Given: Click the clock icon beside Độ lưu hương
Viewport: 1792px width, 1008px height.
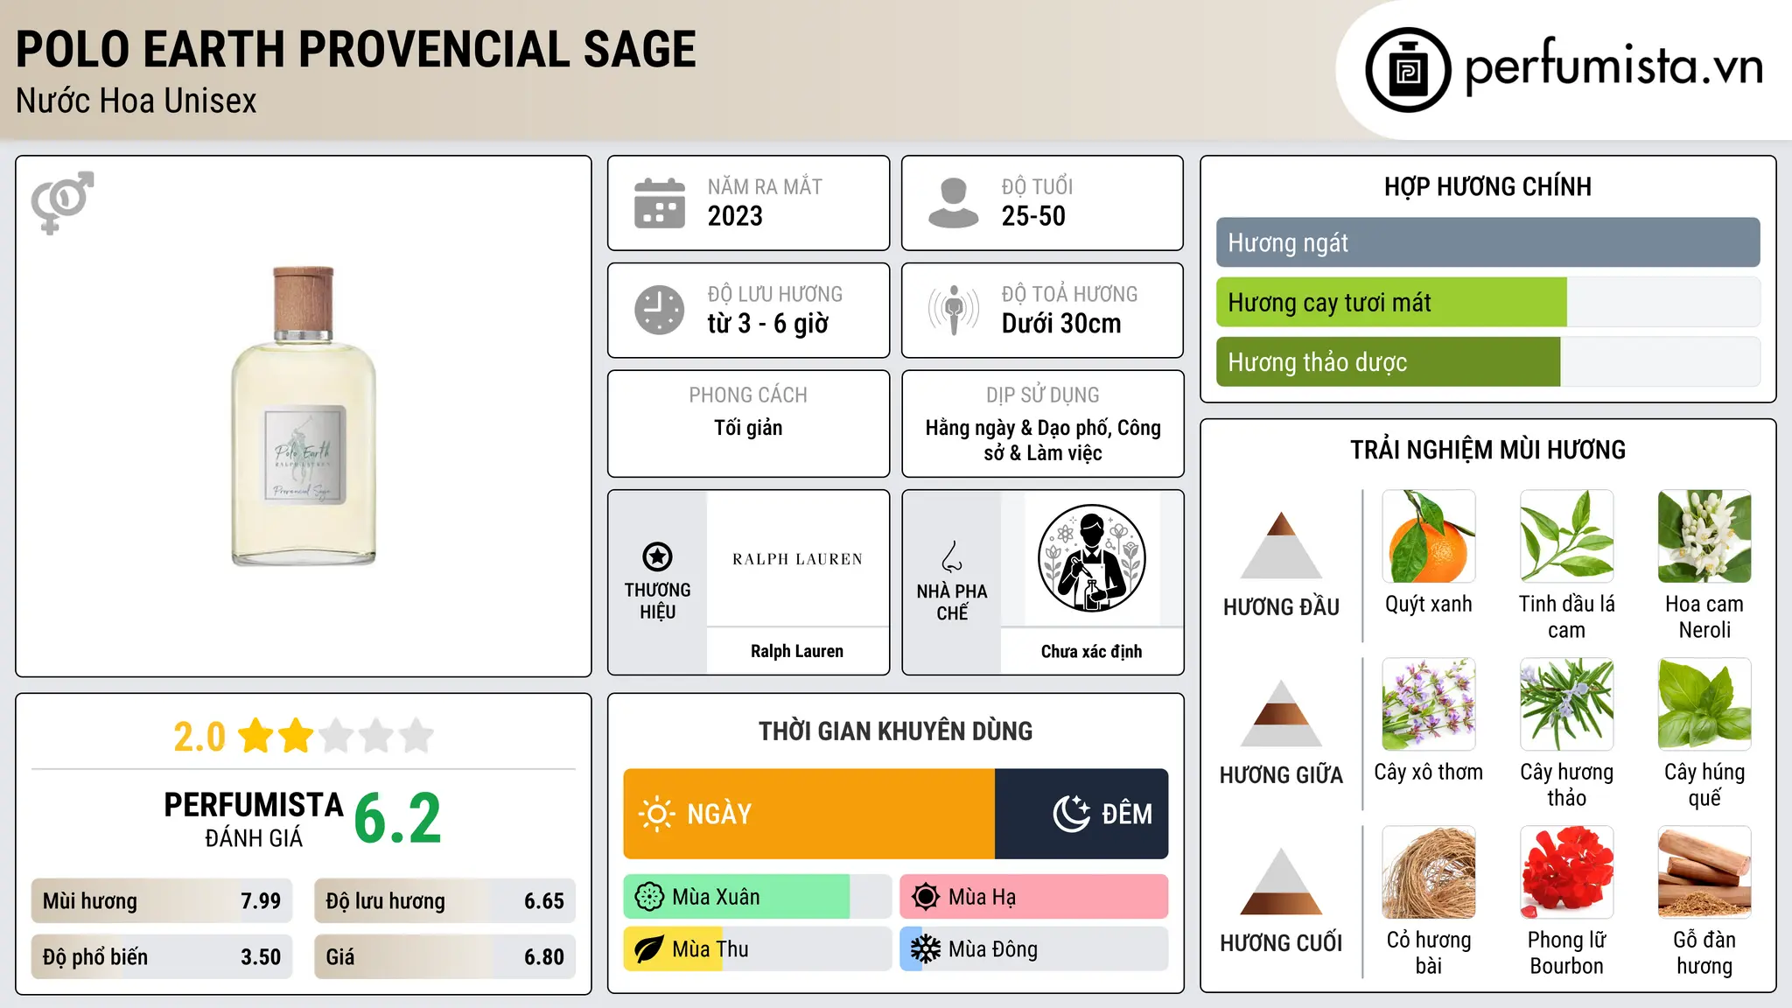Looking at the screenshot, I should (x=660, y=310).
